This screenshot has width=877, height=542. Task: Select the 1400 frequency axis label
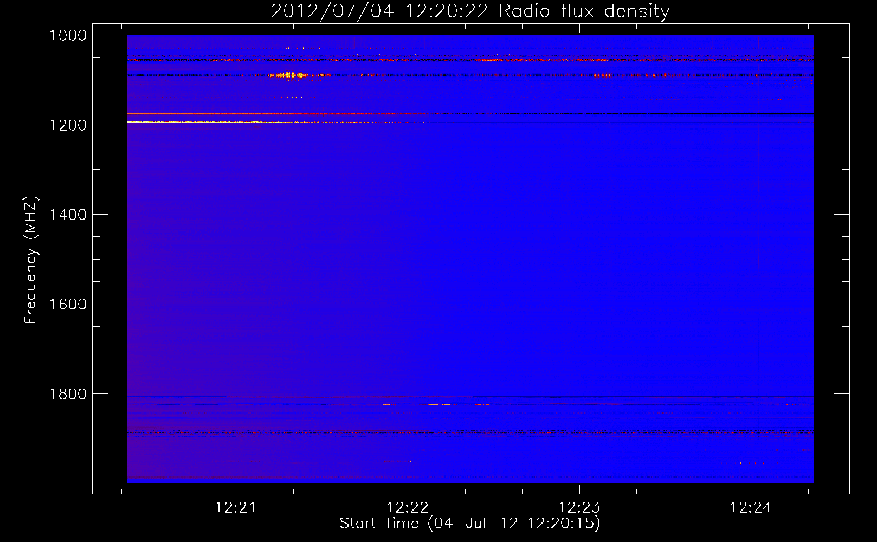(x=68, y=215)
